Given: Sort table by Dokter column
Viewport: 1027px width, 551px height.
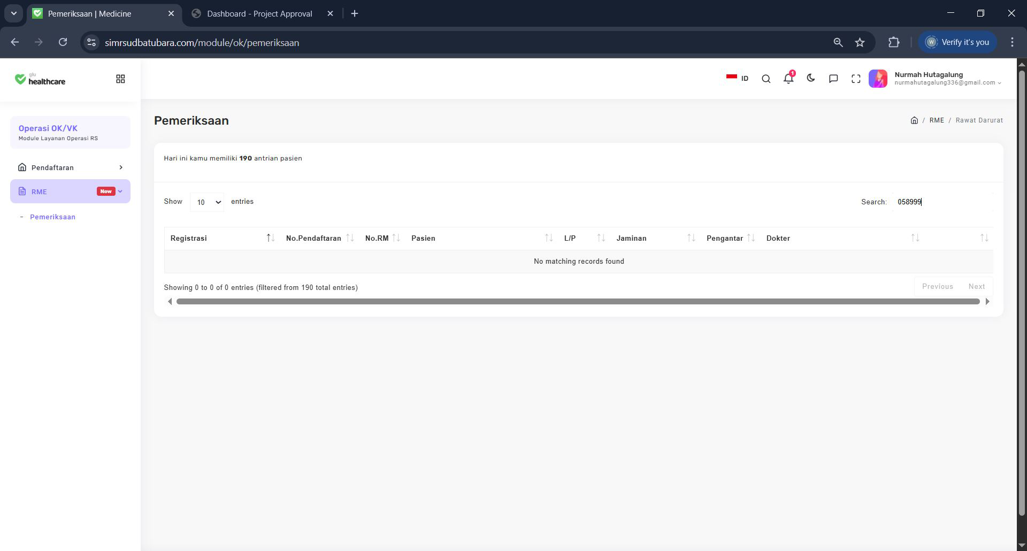Looking at the screenshot, I should [x=842, y=238].
